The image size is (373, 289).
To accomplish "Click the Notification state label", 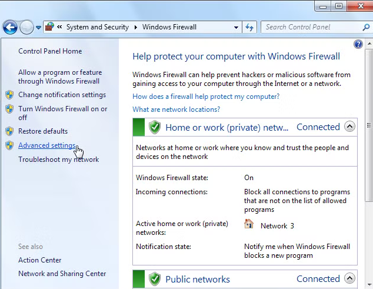I will [164, 247].
